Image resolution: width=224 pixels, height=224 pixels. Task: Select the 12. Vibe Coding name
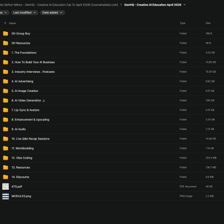pos(22,158)
